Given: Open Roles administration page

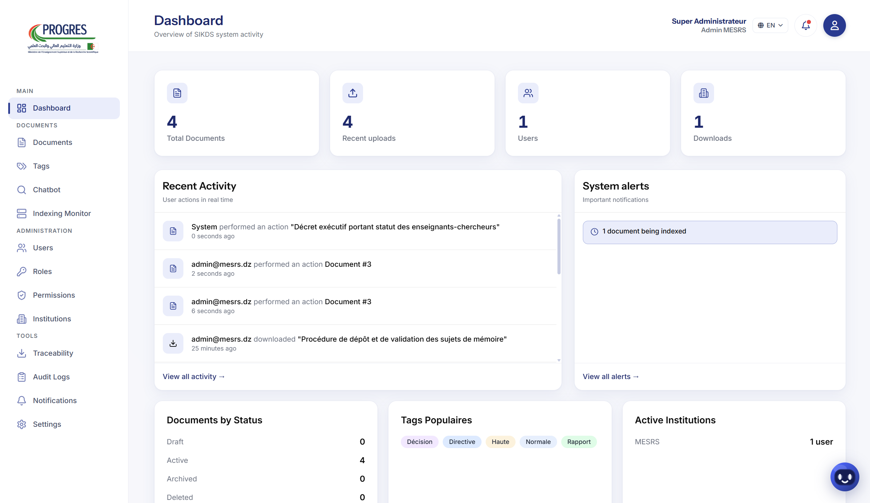Looking at the screenshot, I should (x=64, y=272).
